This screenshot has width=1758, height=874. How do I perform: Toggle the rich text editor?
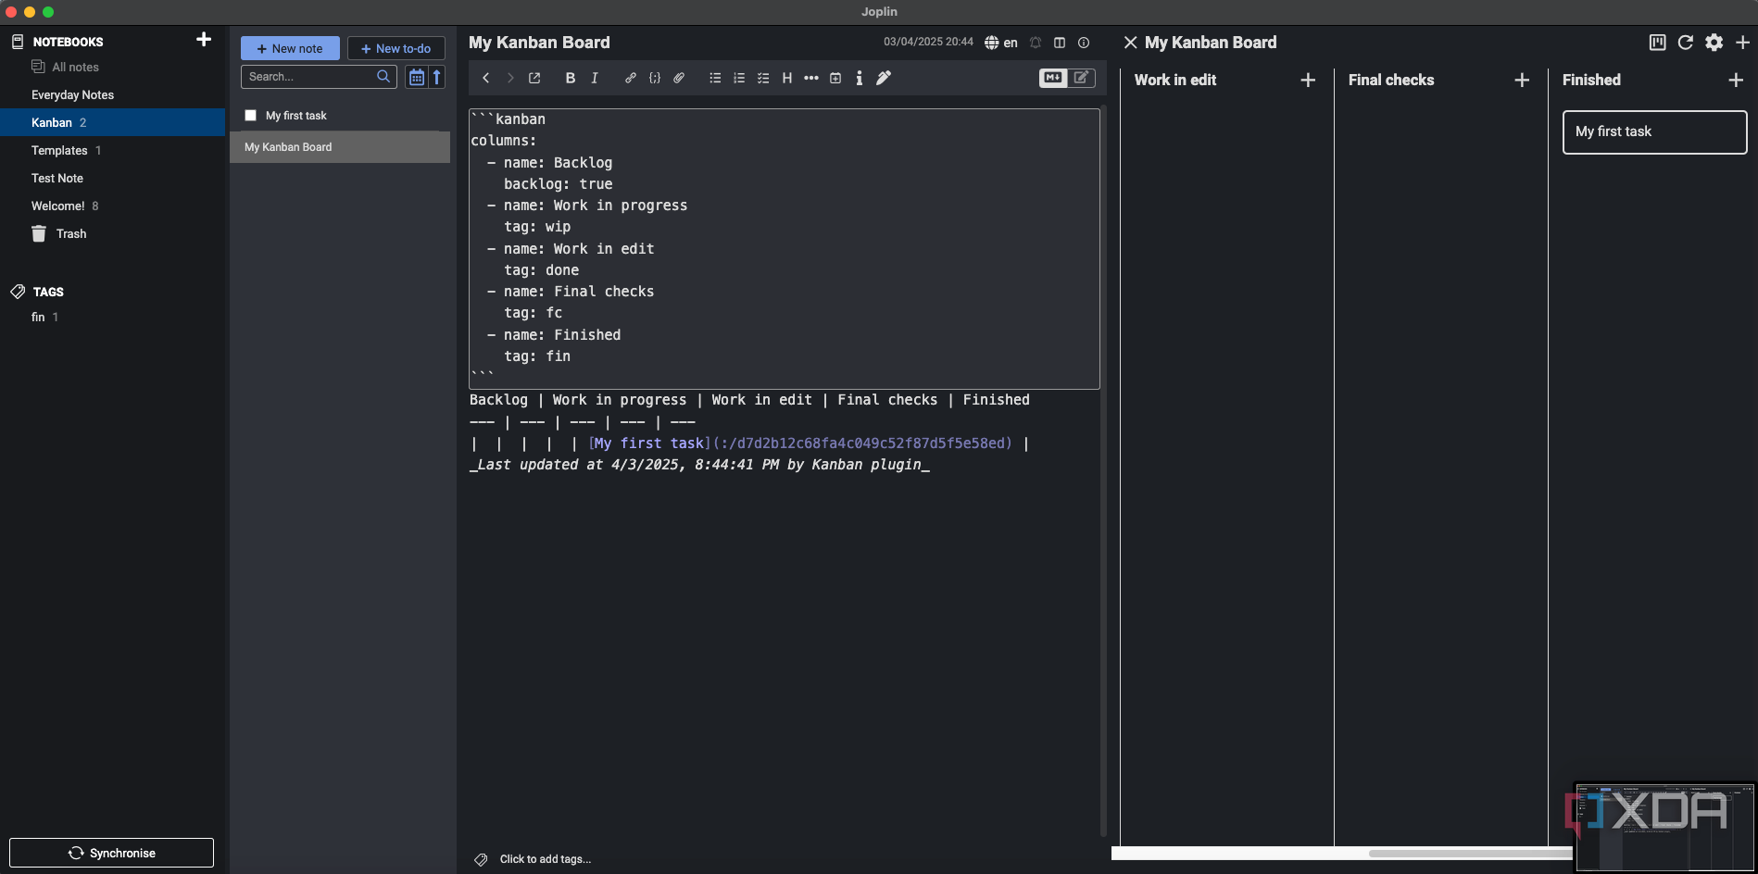[1081, 78]
